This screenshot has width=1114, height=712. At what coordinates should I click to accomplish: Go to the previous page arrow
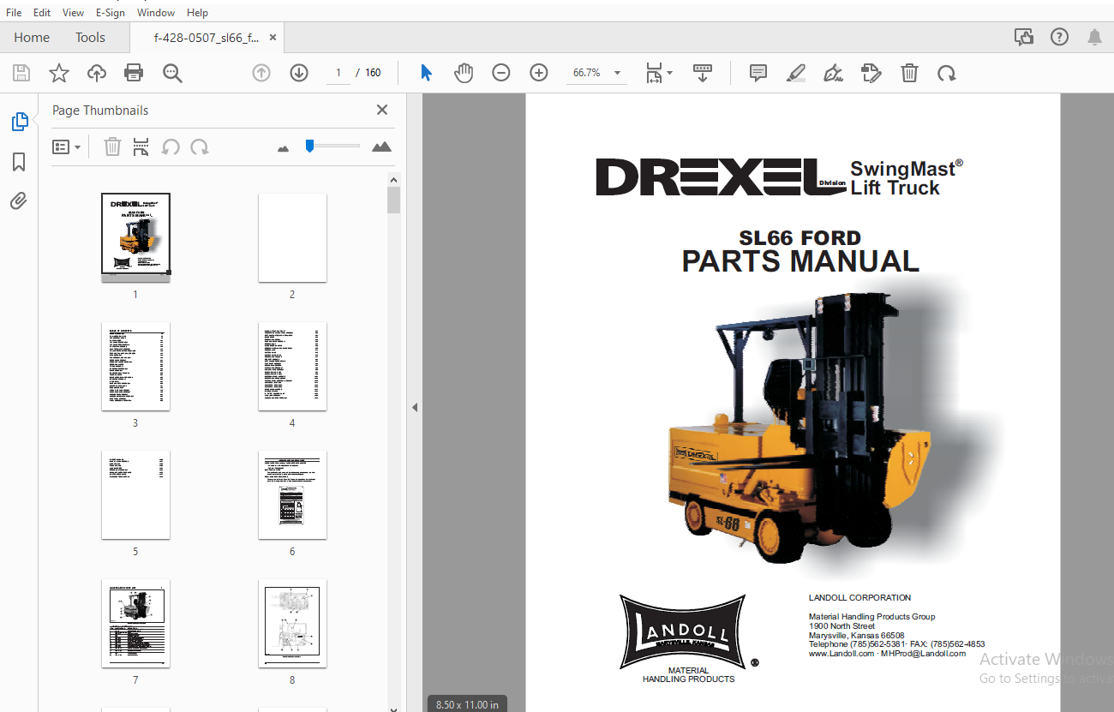point(261,73)
